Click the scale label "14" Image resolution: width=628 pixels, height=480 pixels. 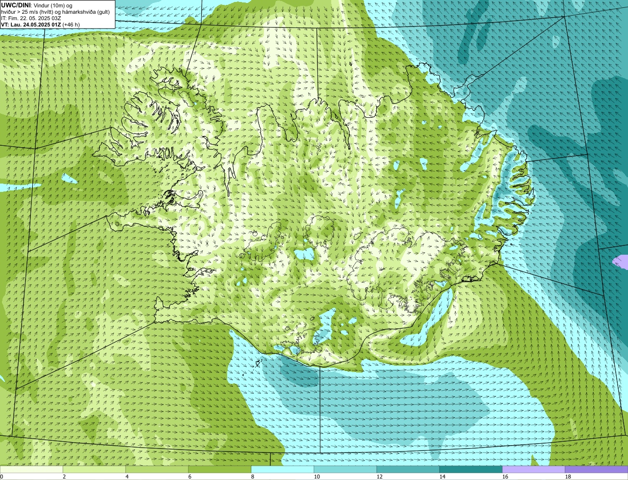pos(443,477)
